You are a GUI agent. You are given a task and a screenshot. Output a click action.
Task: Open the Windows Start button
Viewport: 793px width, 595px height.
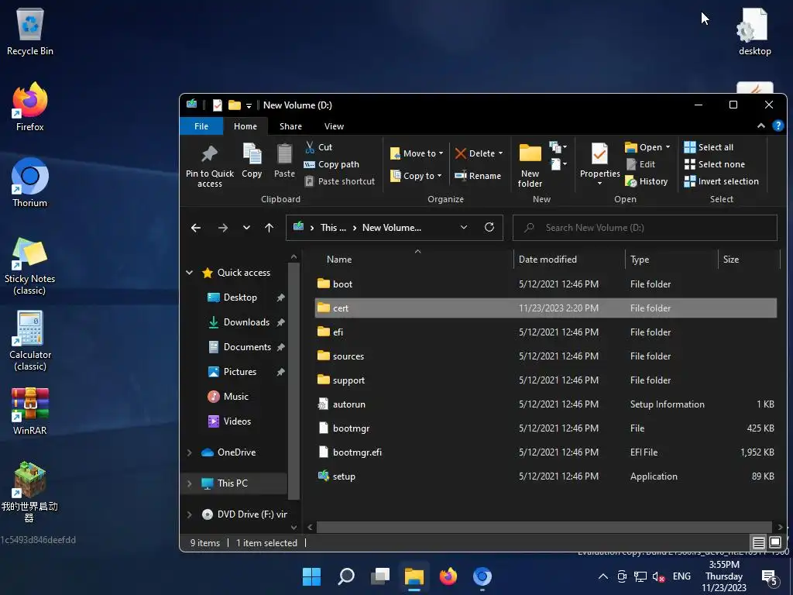coord(311,576)
